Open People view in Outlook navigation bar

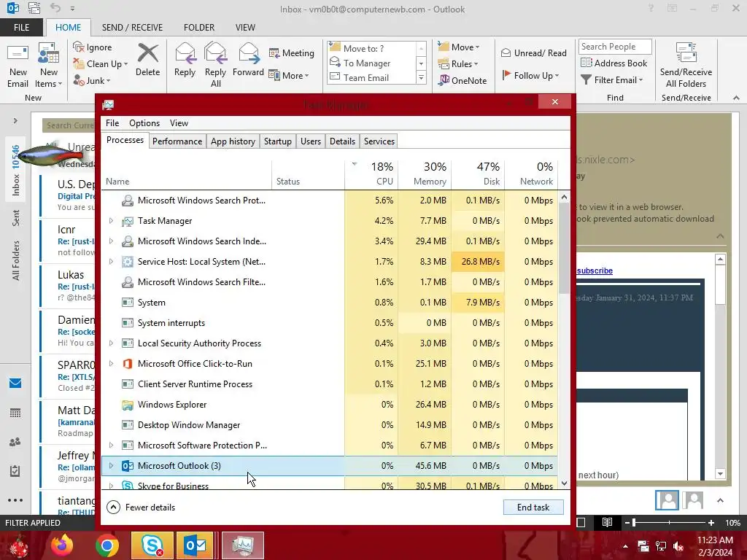tap(15, 442)
